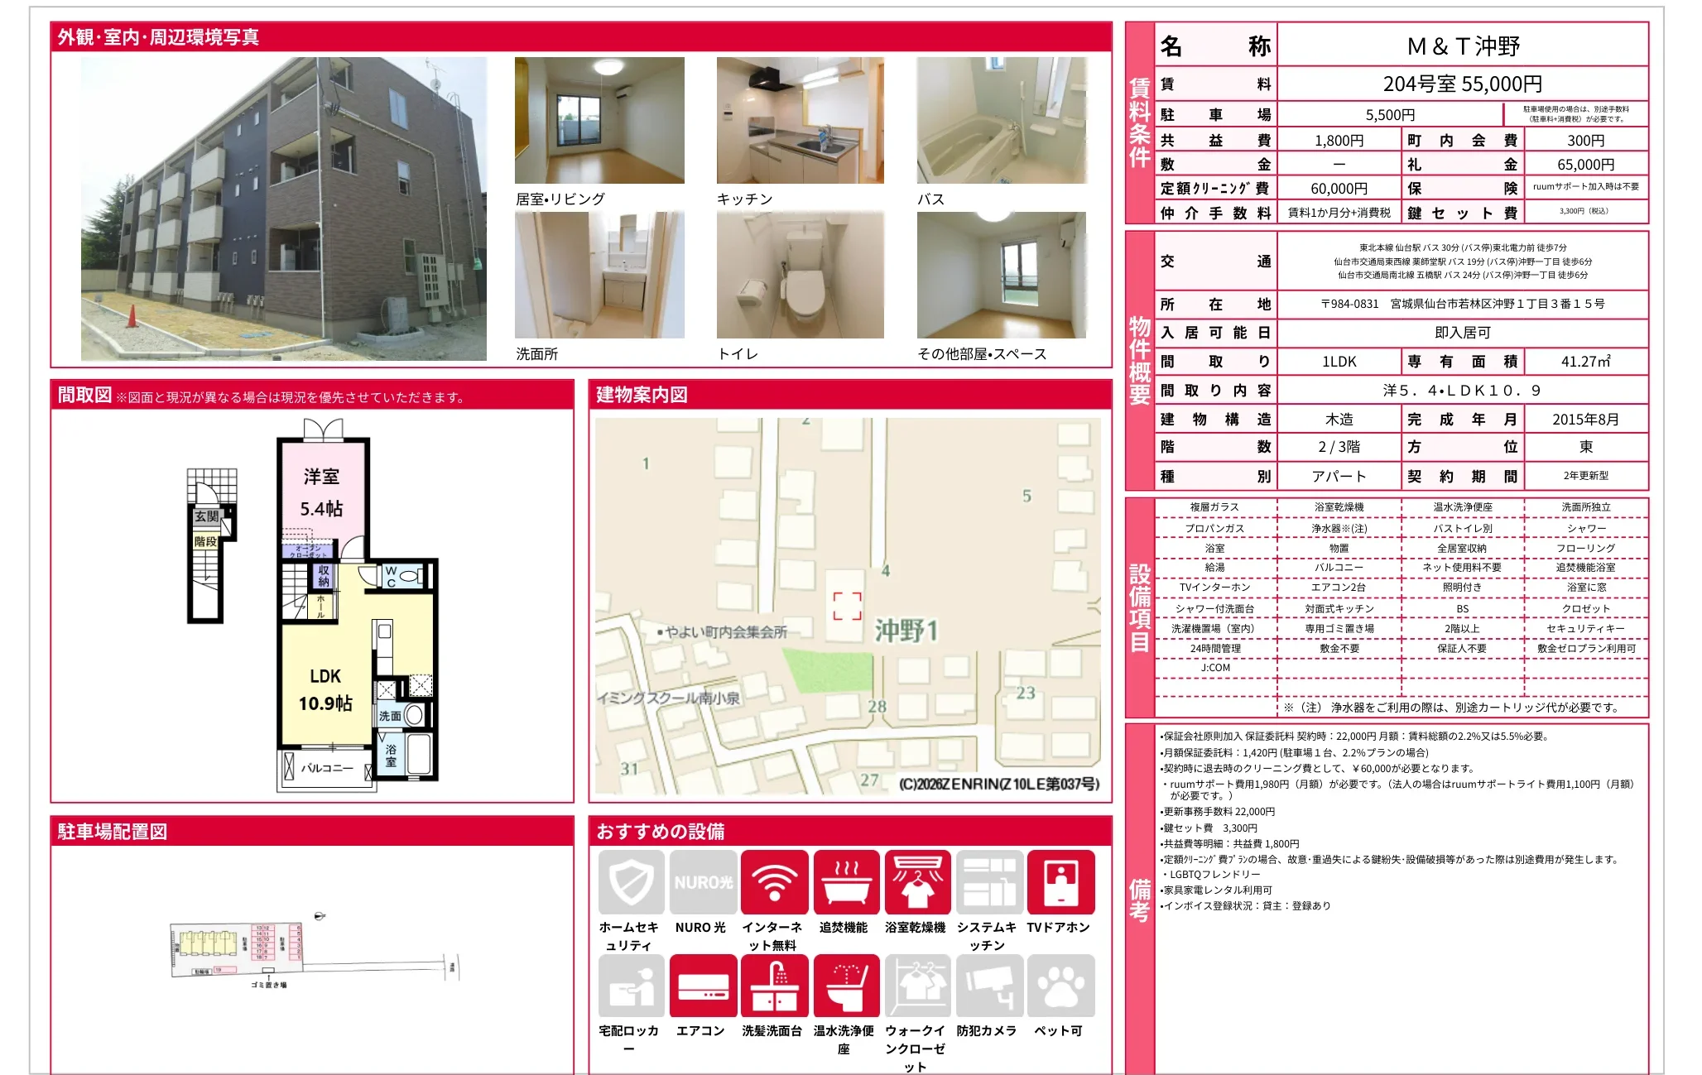Click セキュリティキー in the equipment list
1702x1075 pixels.
click(1585, 629)
